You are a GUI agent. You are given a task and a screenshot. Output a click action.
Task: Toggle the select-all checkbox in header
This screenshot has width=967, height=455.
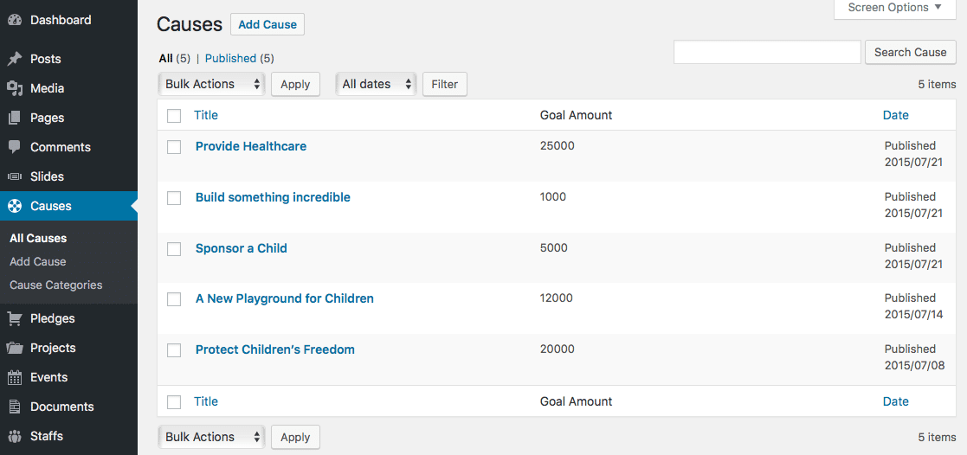click(x=174, y=115)
